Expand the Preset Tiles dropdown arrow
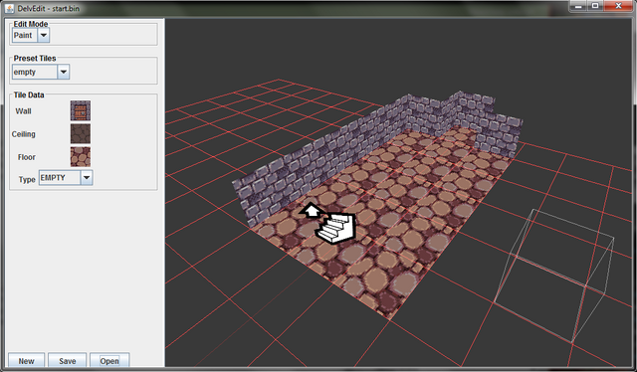Image resolution: width=637 pixels, height=372 pixels. click(64, 72)
